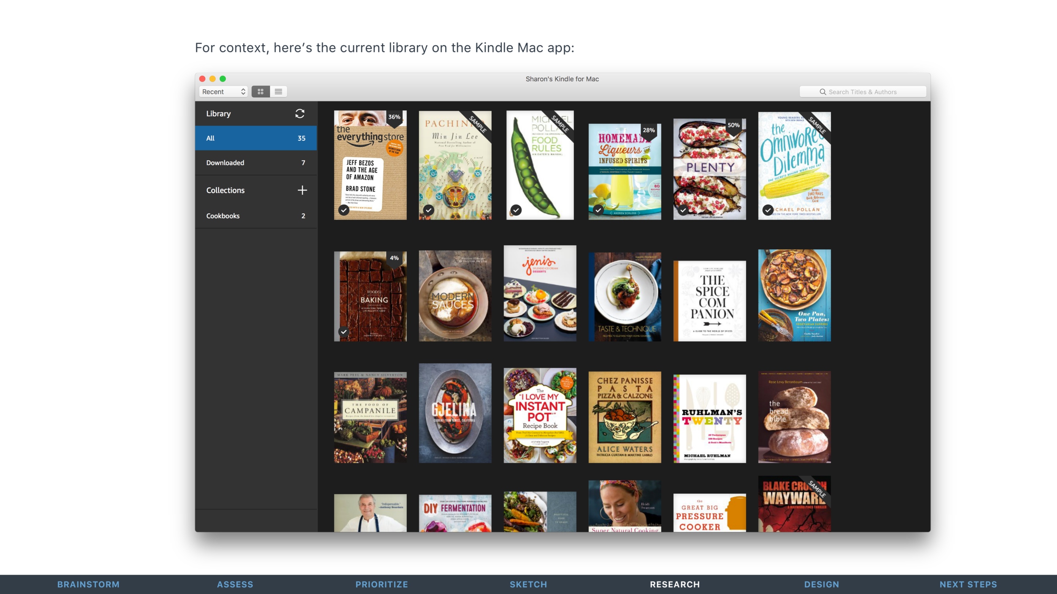1057x594 pixels.
Task: Select the All library filter
Action: click(x=256, y=138)
